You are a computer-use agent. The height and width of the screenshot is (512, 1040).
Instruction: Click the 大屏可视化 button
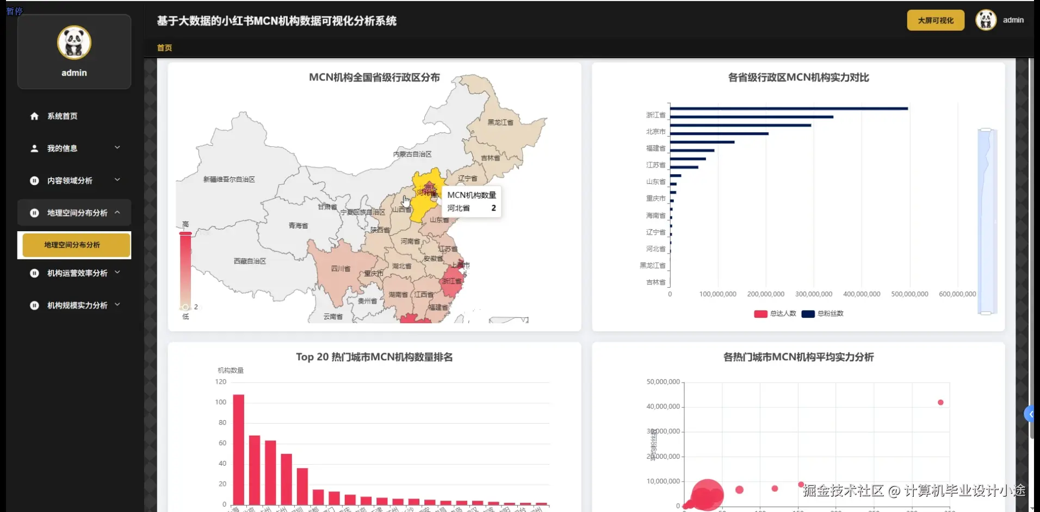pyautogui.click(x=936, y=20)
